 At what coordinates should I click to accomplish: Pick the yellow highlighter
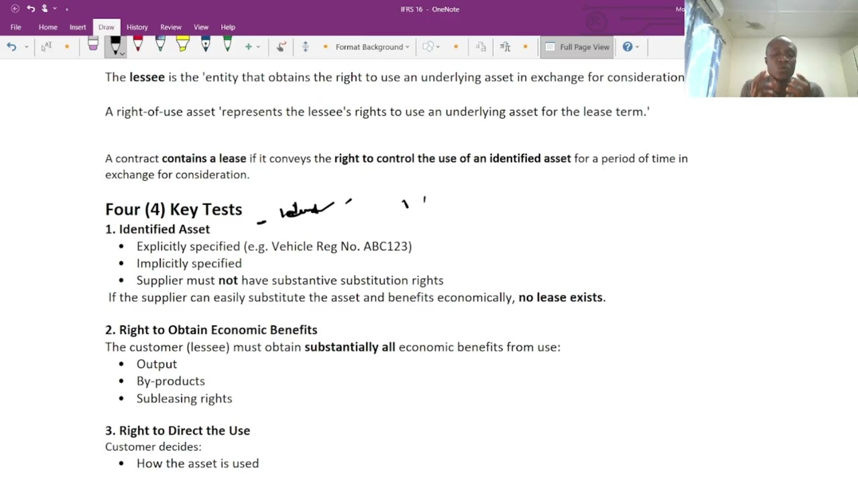182,45
